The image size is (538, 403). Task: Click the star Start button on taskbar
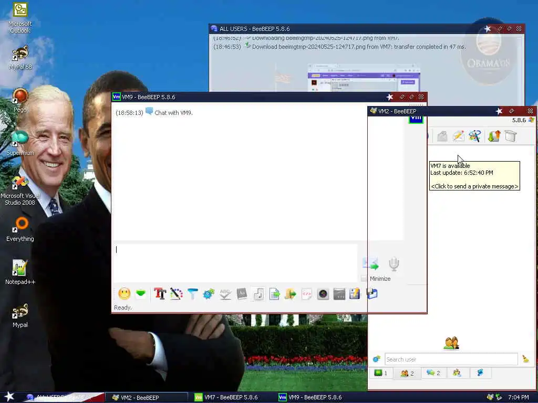point(9,397)
